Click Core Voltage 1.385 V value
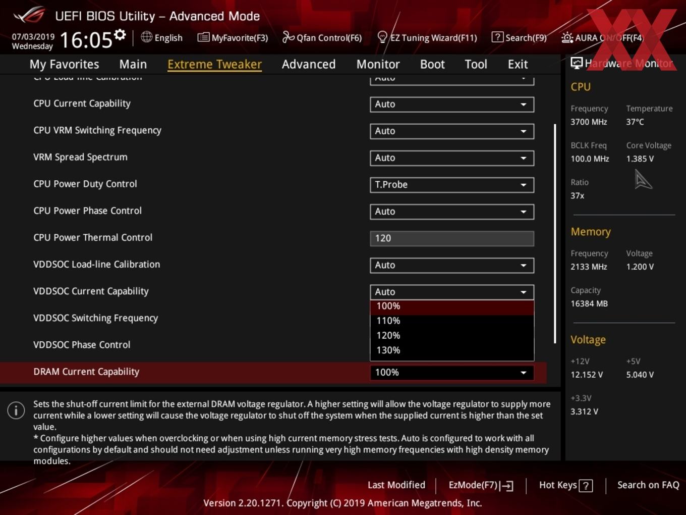 click(x=640, y=159)
